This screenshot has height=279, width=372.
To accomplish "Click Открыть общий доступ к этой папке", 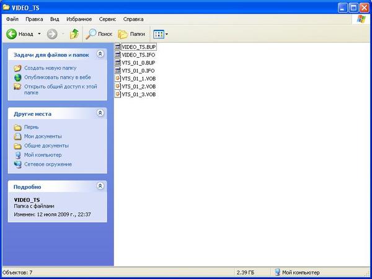I will (61, 89).
